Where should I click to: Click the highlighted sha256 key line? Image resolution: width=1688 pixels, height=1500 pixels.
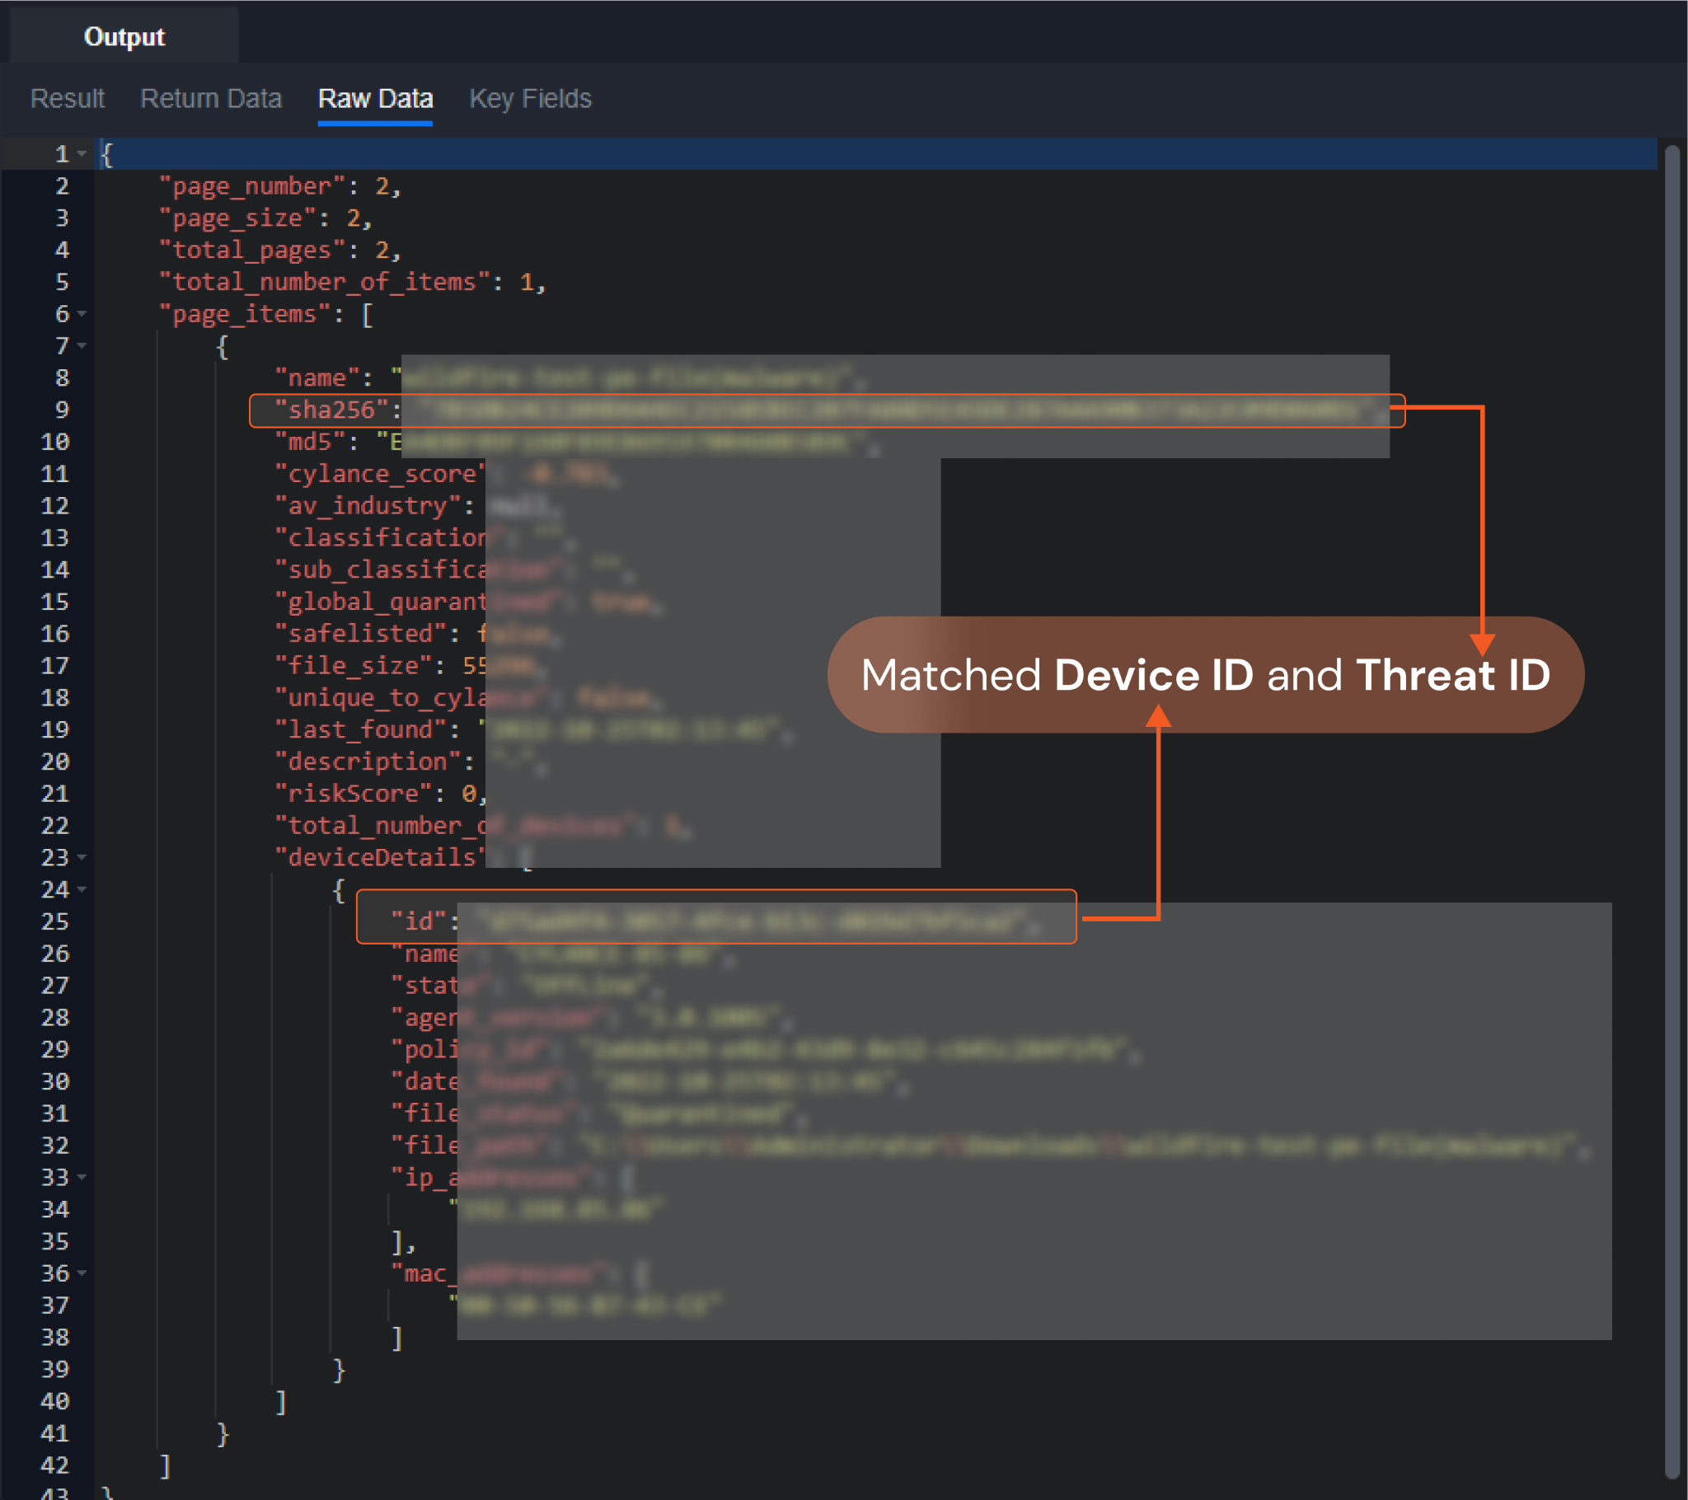tap(331, 410)
